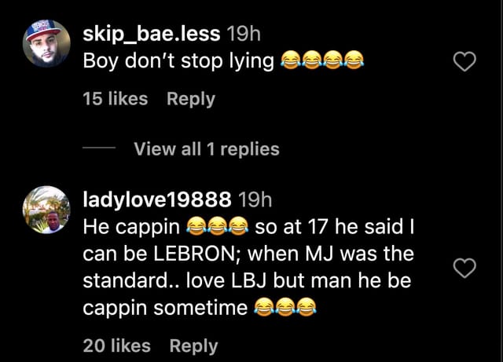503x362 pixels.
Task: Show who gave the 20 likes
Action: point(116,346)
